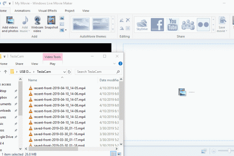Rotate left in Editing group

click(x=122, y=20)
